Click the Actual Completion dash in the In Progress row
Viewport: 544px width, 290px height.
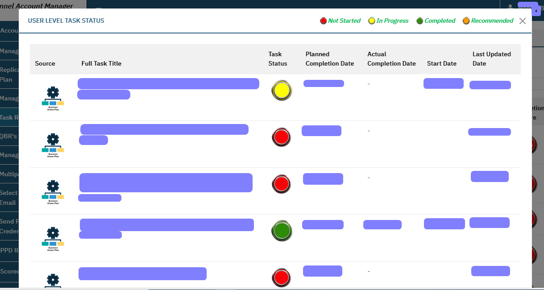click(x=369, y=84)
